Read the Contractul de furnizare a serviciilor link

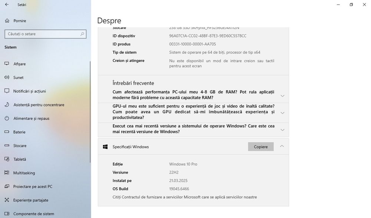click(184, 197)
